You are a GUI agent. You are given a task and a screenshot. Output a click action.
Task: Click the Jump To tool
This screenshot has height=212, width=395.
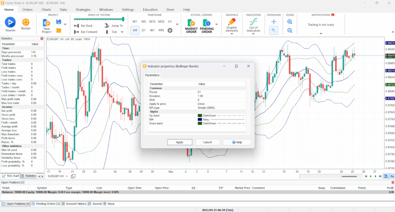coord(114,26)
